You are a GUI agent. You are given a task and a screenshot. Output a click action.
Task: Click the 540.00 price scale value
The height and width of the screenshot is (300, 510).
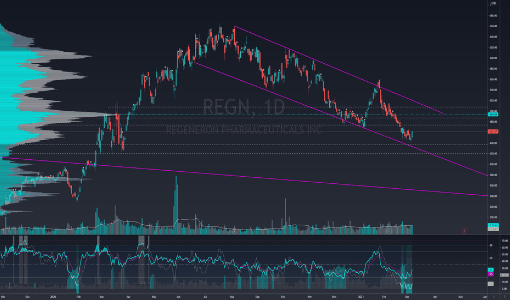coord(494,90)
